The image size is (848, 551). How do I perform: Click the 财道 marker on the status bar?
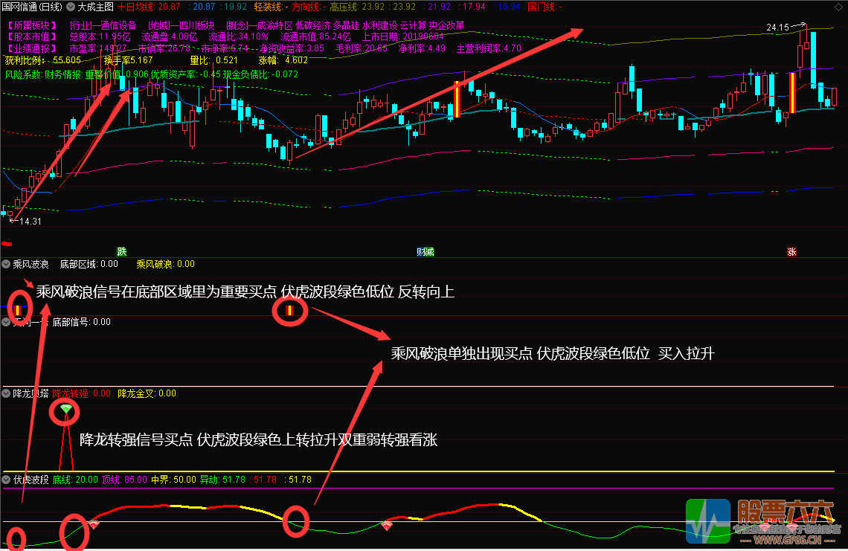point(425,251)
